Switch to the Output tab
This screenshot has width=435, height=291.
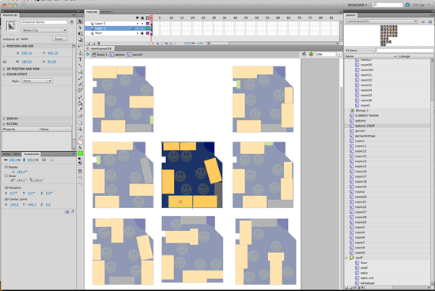tap(106, 12)
